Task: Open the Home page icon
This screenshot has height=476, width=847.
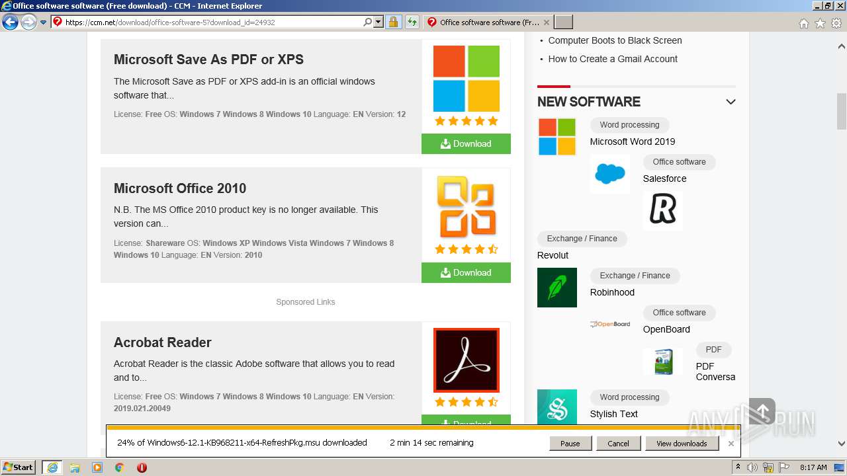Action: click(x=804, y=23)
